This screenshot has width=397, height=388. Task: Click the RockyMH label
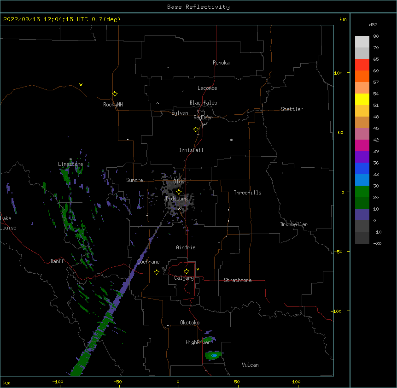[x=113, y=105]
